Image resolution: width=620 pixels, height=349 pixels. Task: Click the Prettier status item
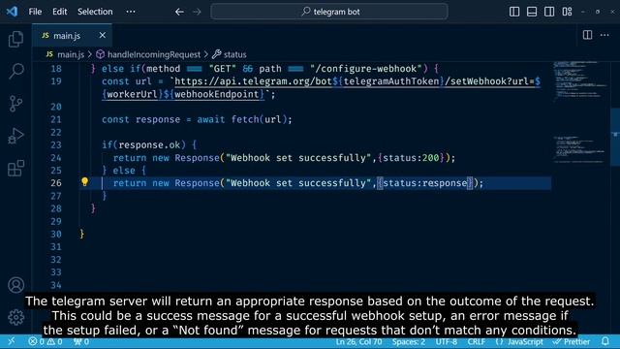tap(572, 341)
